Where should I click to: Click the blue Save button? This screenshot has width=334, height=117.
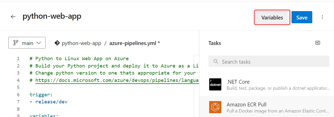pyautogui.click(x=302, y=17)
